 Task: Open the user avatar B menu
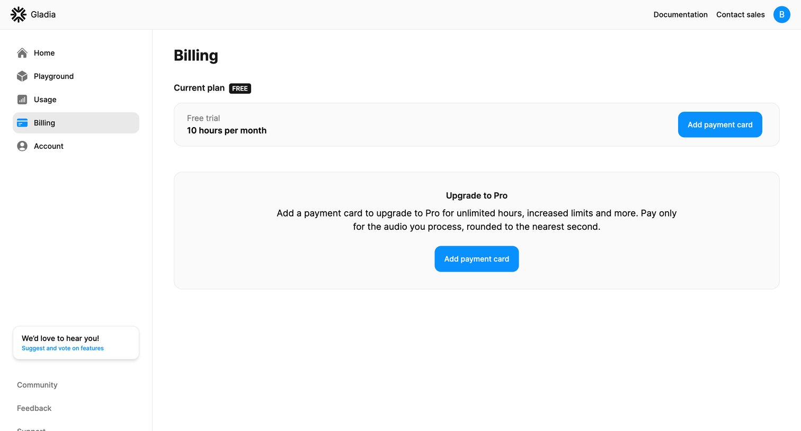tap(782, 15)
